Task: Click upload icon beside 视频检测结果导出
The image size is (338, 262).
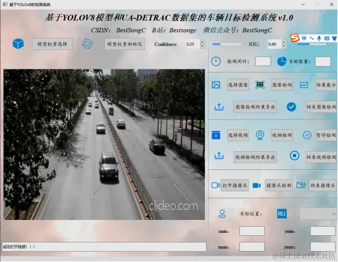Action: [x=219, y=155]
